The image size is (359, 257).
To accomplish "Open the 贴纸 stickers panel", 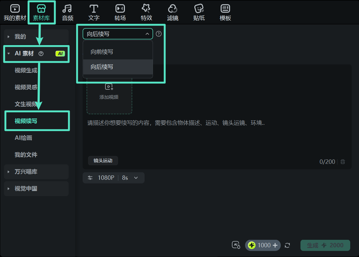I will (199, 12).
